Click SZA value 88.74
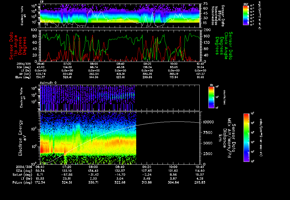This screenshot has width=290, height=200. (94, 67)
